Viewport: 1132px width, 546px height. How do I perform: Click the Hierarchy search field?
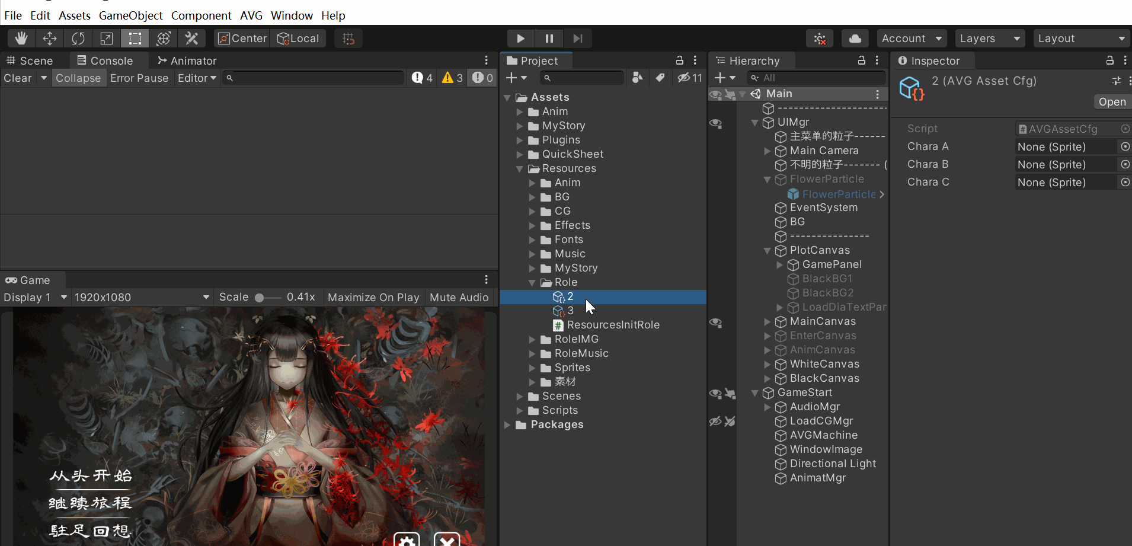tap(816, 78)
